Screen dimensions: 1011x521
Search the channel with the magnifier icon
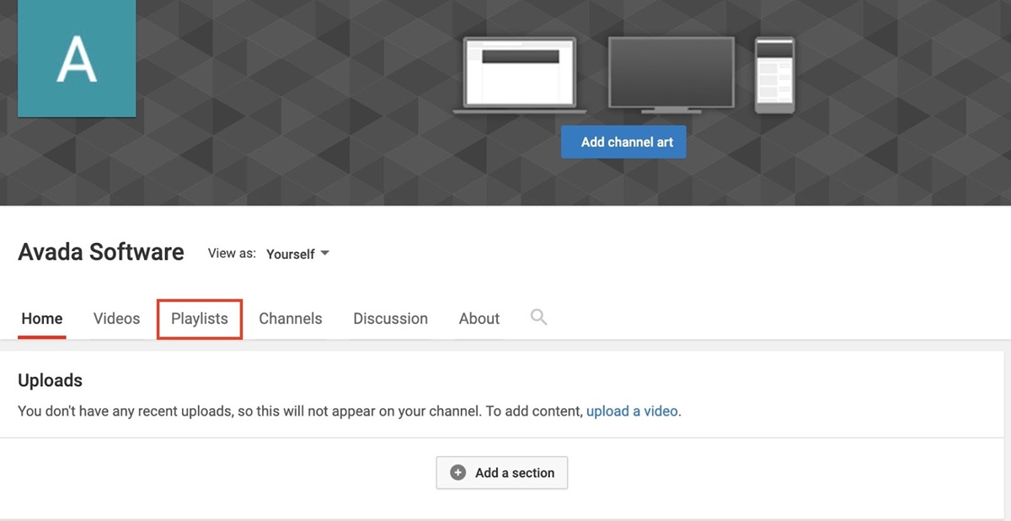(538, 317)
